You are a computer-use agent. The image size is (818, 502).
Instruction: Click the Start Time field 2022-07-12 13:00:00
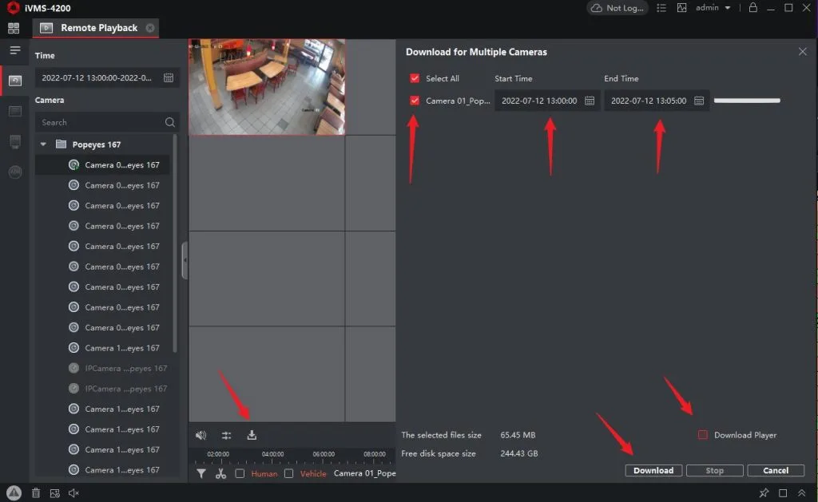tap(547, 101)
